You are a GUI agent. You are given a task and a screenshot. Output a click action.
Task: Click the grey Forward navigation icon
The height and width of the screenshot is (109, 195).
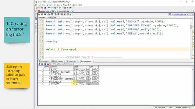pos(60,8)
